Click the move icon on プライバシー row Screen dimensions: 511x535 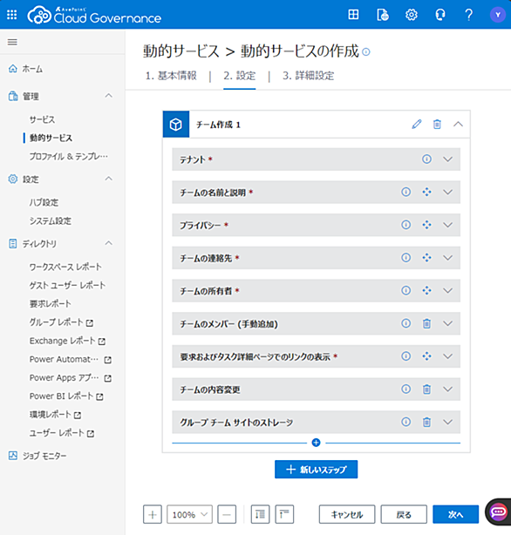coord(426,225)
